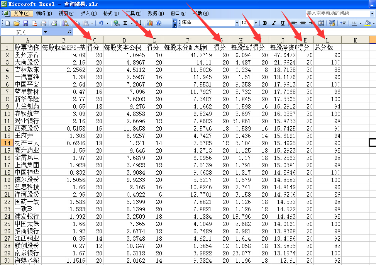The height and width of the screenshot is (265, 376).
Task: Open the Name Box dropdown beside N14
Action: (x=45, y=32)
